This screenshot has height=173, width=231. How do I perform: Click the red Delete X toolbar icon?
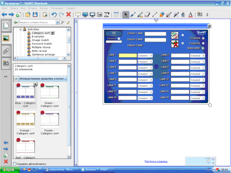tap(68, 15)
